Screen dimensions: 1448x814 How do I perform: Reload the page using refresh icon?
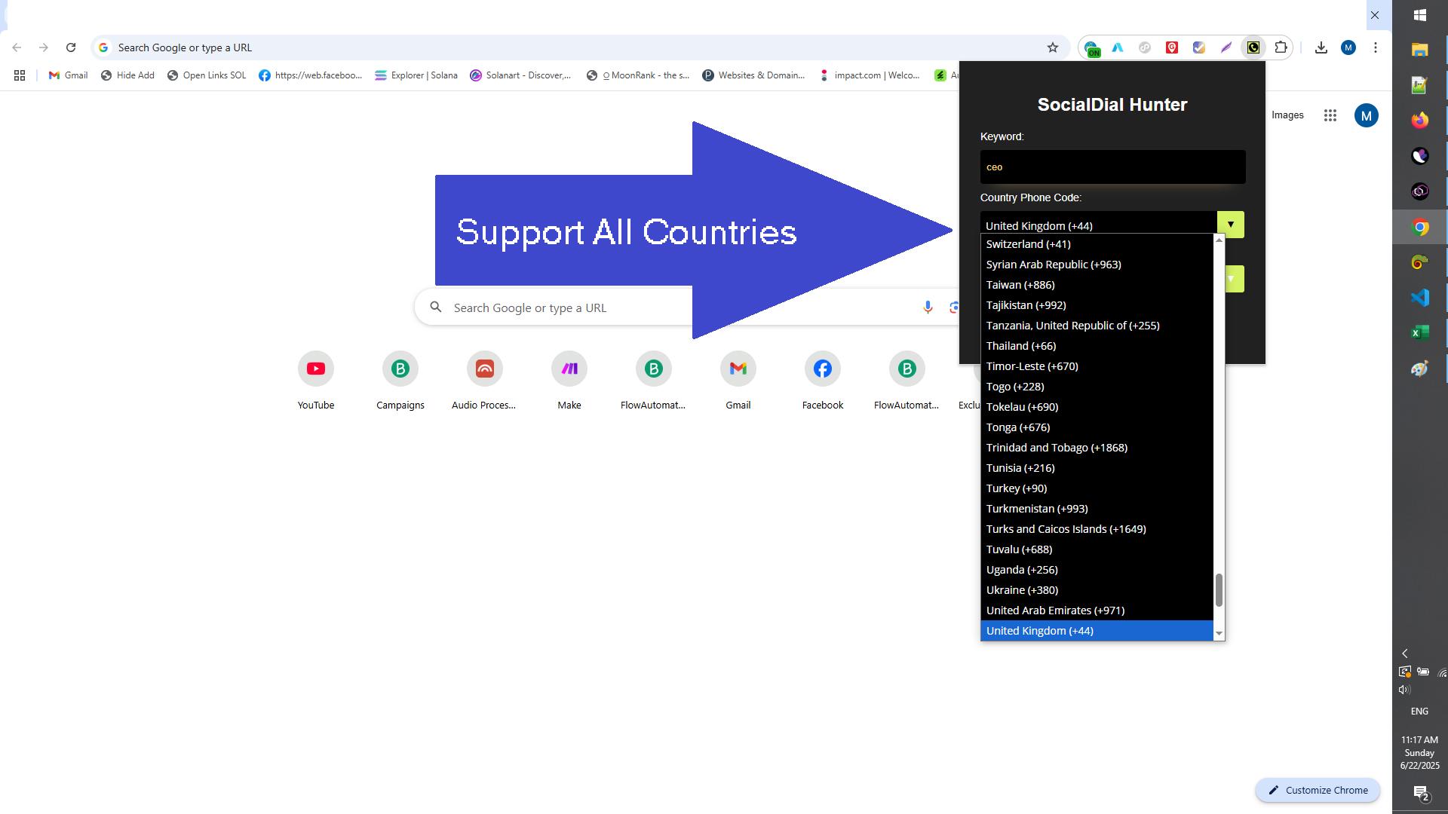pyautogui.click(x=71, y=47)
